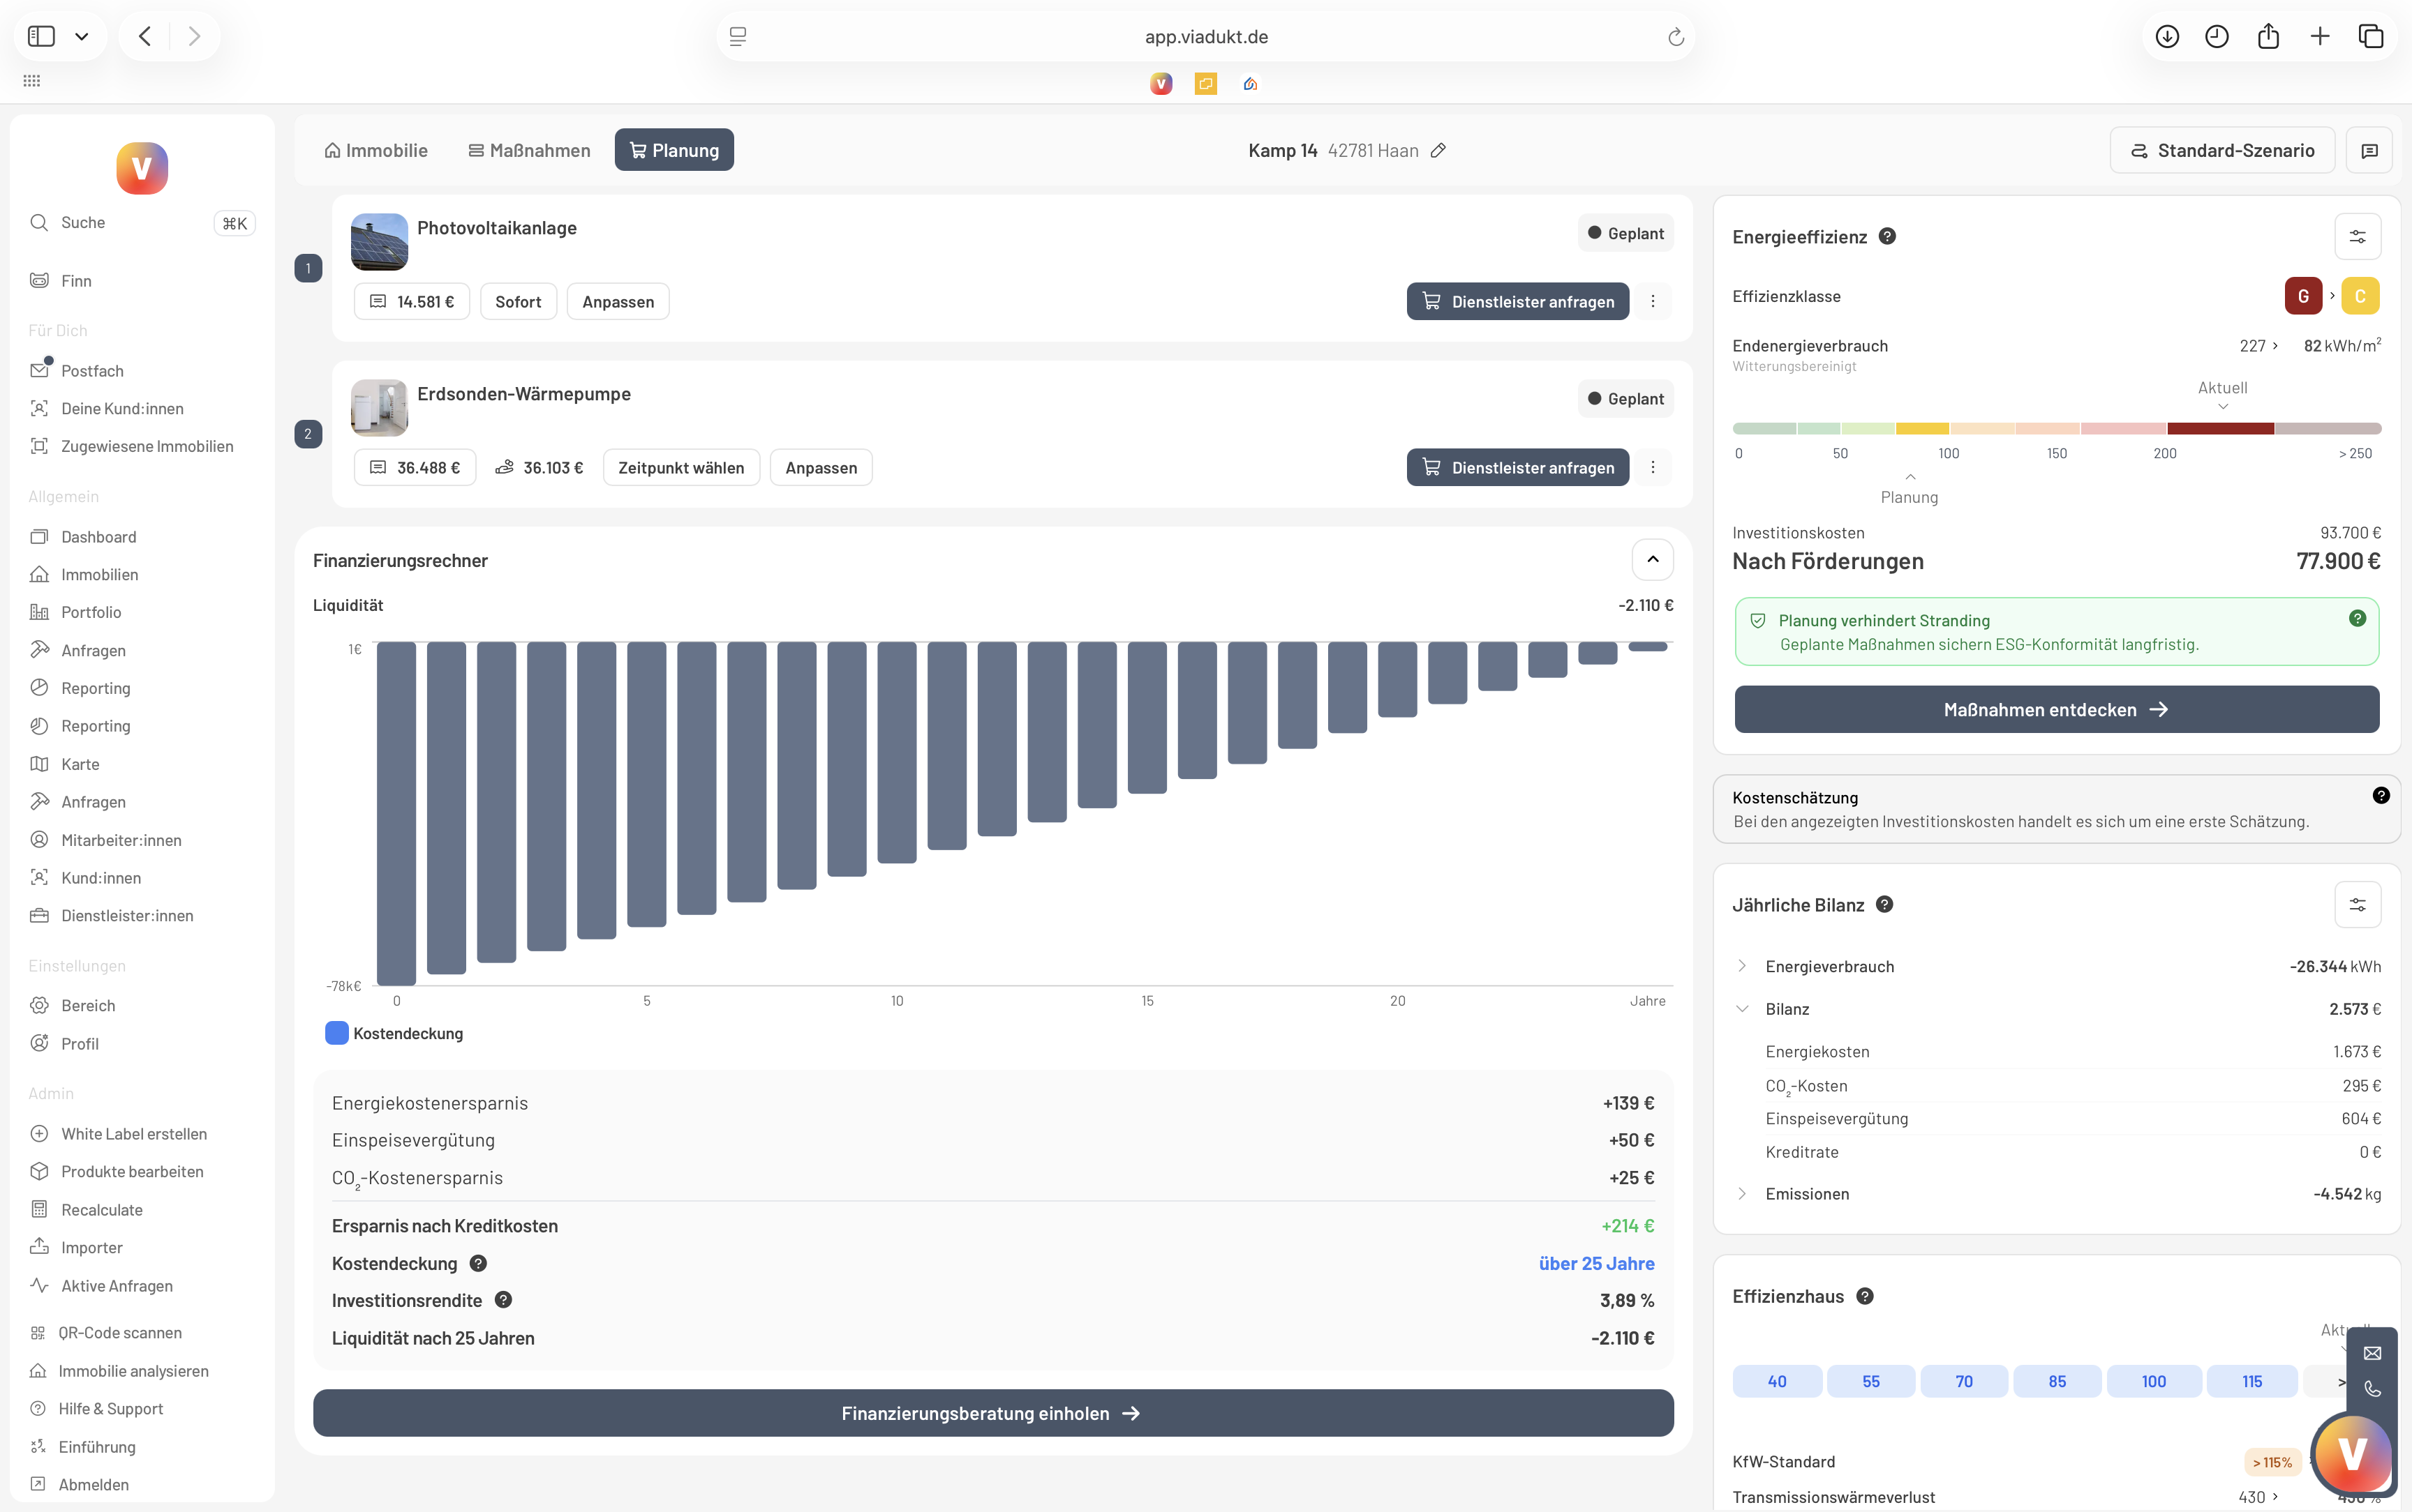The width and height of the screenshot is (2412, 1512).
Task: Open Jährliche Bilanz filter settings icon
Action: click(x=2357, y=905)
